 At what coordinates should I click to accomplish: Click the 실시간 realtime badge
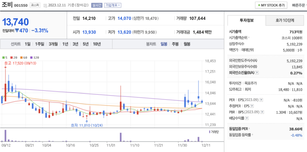click(x=97, y=5)
